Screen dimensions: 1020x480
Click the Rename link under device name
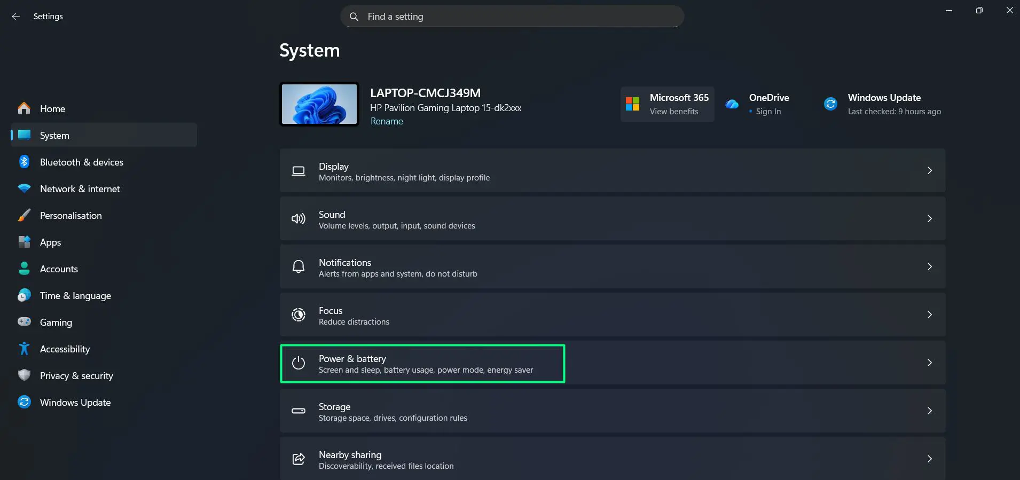click(x=387, y=121)
